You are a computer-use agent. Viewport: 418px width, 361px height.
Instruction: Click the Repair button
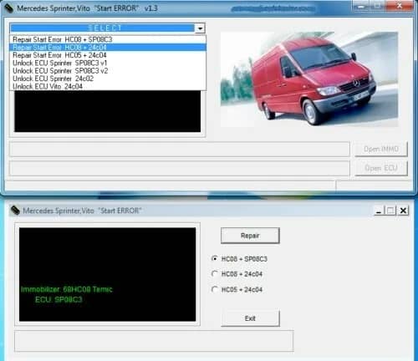250,236
